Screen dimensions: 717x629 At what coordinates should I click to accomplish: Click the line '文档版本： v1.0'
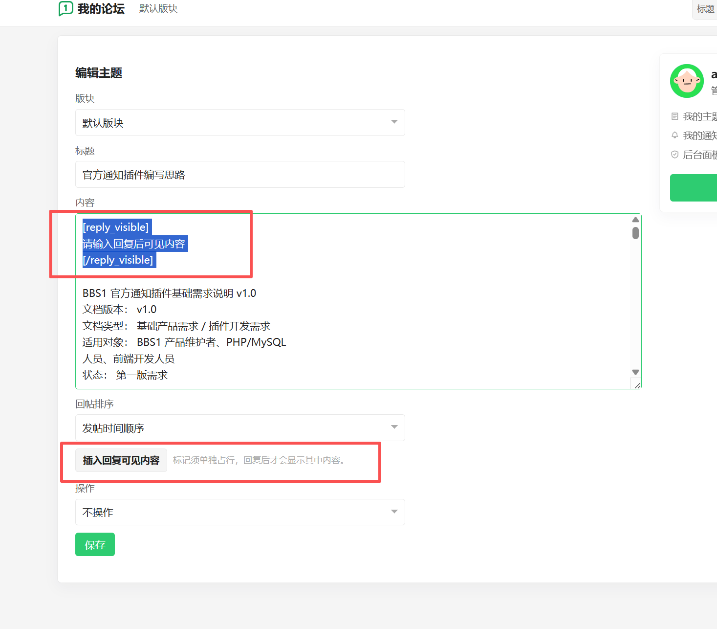[x=120, y=310]
